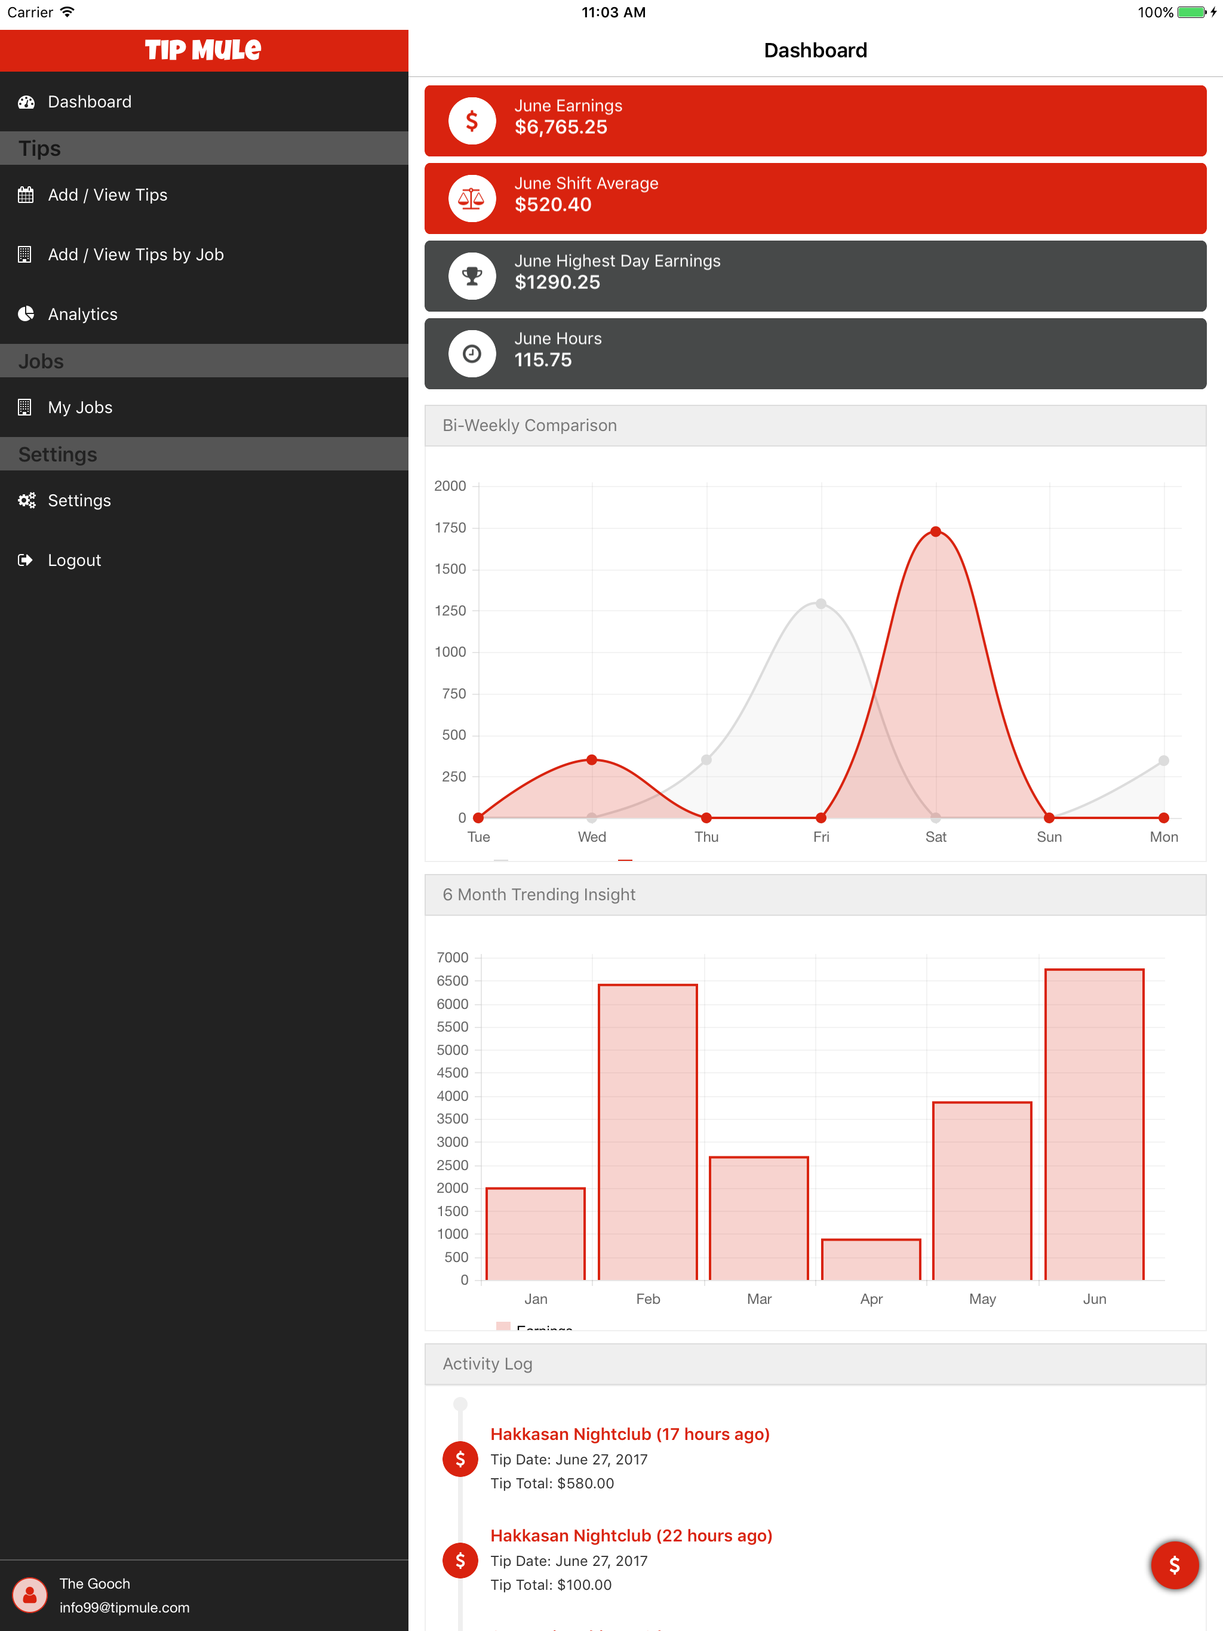Screen dimensions: 1223x1631
Task: Click the user avatar for The Gooch
Action: click(30, 1595)
